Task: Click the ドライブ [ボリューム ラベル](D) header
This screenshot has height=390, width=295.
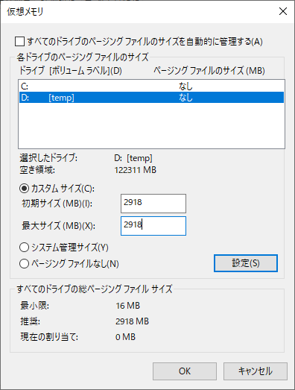Action: (x=71, y=71)
